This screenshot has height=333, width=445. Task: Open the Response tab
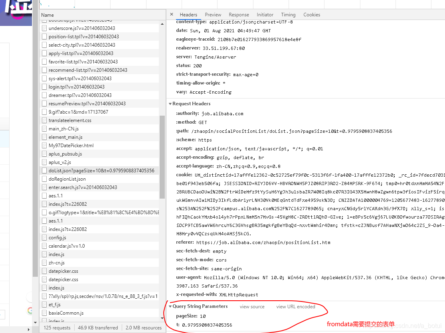tap(239, 15)
